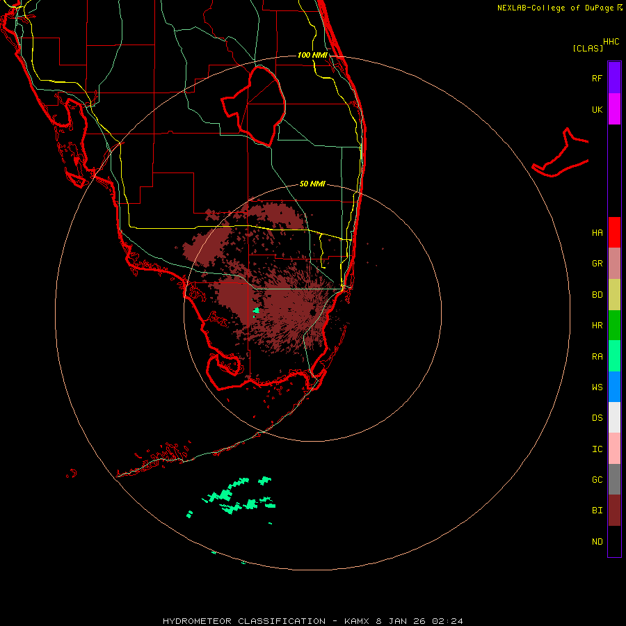Viewport: 626px width, 626px height.
Task: Click the 'RF' legend label
Action: pyautogui.click(x=597, y=79)
